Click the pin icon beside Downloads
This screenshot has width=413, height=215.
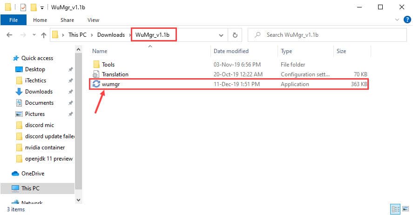pos(70,92)
